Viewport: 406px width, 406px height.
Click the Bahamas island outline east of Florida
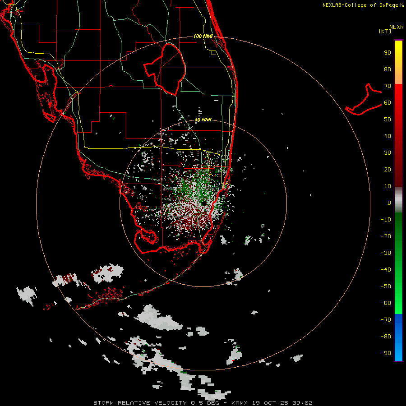(364, 100)
